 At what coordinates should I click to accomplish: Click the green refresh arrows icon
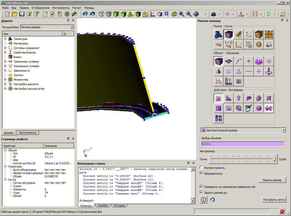[x=174, y=14]
